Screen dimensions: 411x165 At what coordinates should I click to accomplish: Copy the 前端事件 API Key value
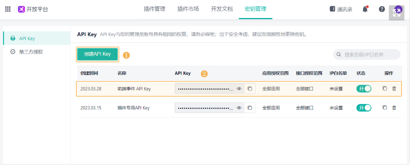[x=250, y=88]
